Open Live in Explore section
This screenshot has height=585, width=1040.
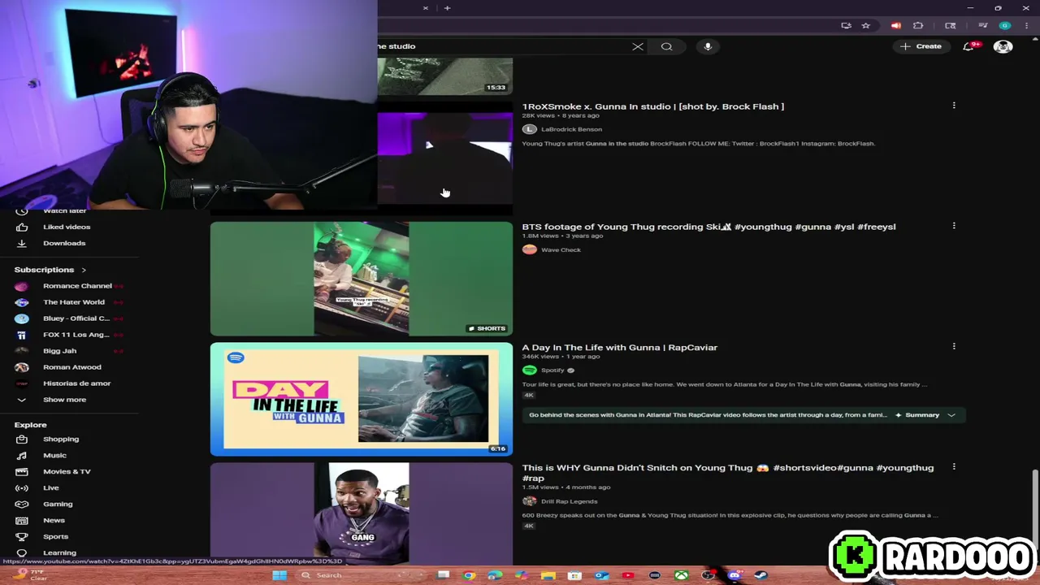[x=51, y=488]
